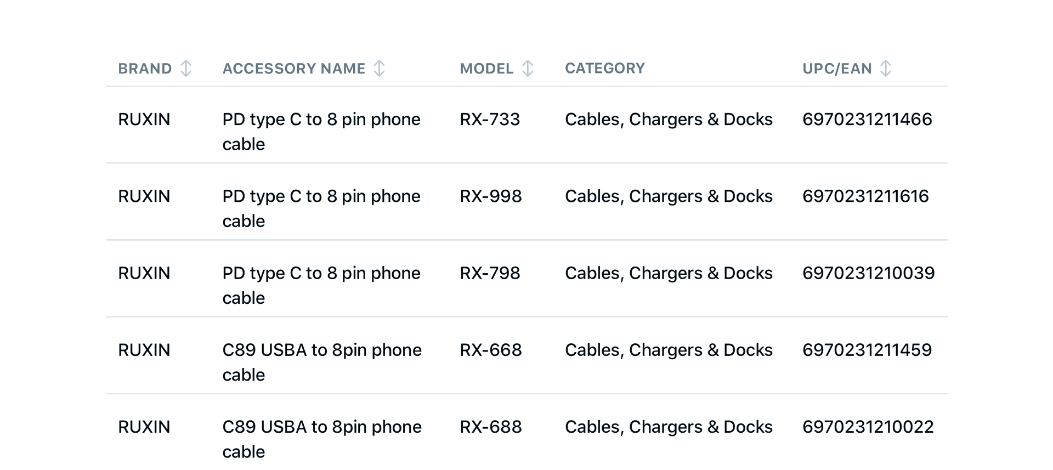Toggle UPC/EAN sort arrow icon
The image size is (1053, 470).
pyautogui.click(x=886, y=69)
